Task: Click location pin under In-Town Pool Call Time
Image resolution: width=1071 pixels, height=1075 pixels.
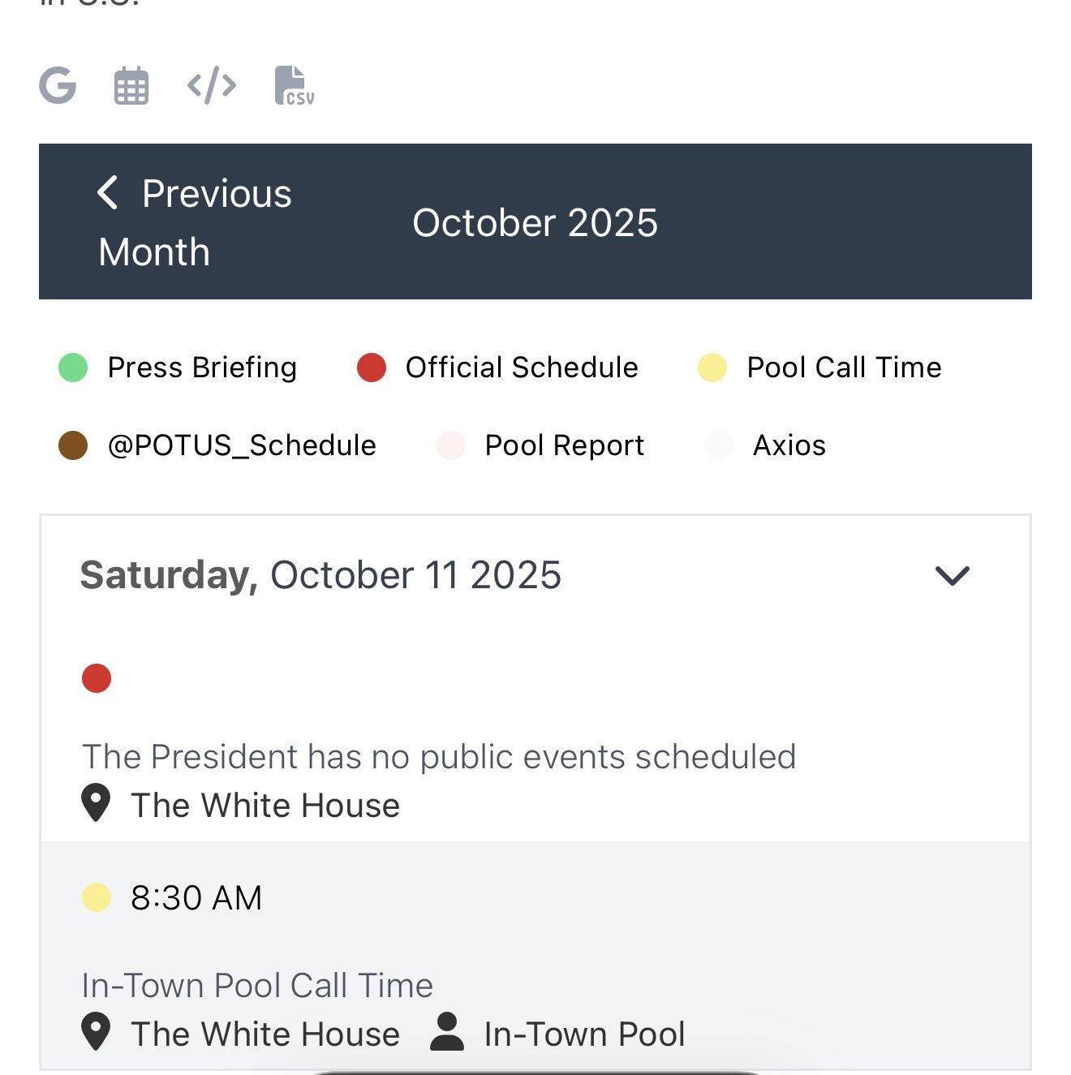Action: pos(96,1032)
